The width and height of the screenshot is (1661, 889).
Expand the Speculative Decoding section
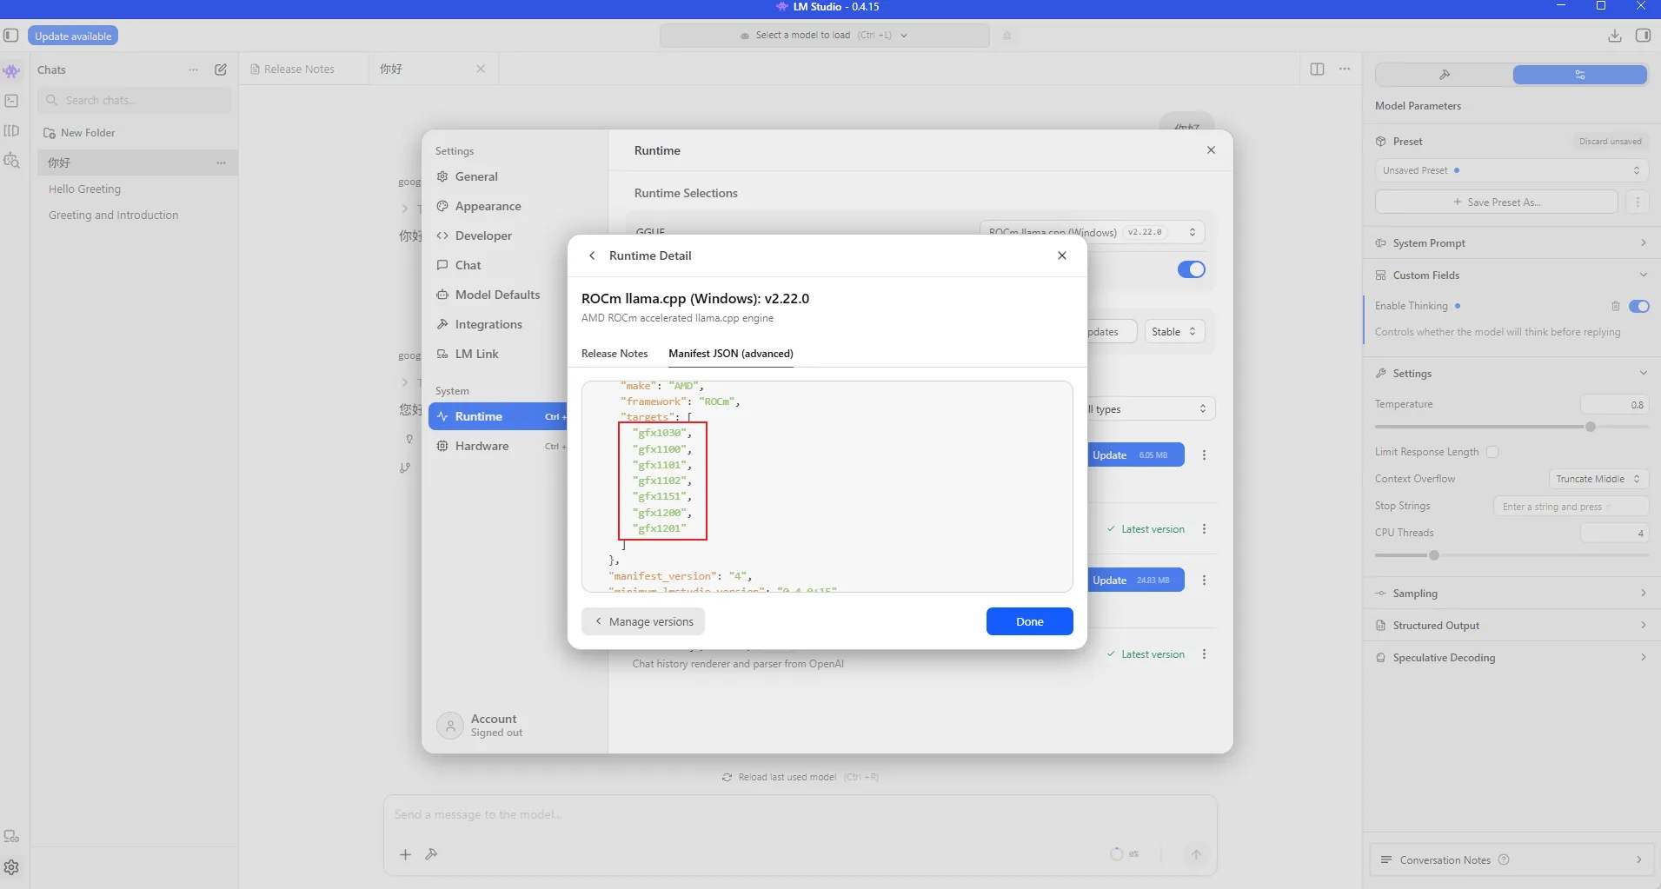[x=1511, y=658]
